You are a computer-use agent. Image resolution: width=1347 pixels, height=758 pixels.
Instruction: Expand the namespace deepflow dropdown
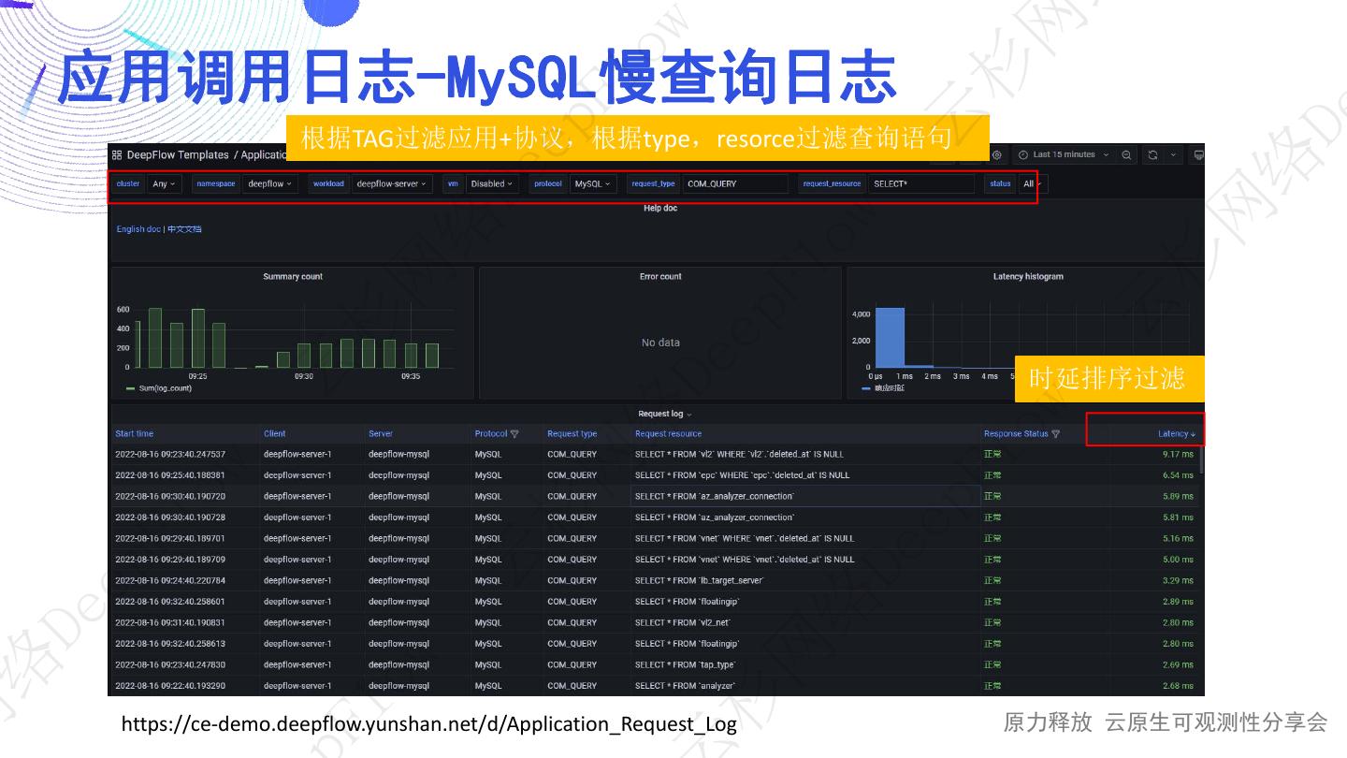click(269, 184)
